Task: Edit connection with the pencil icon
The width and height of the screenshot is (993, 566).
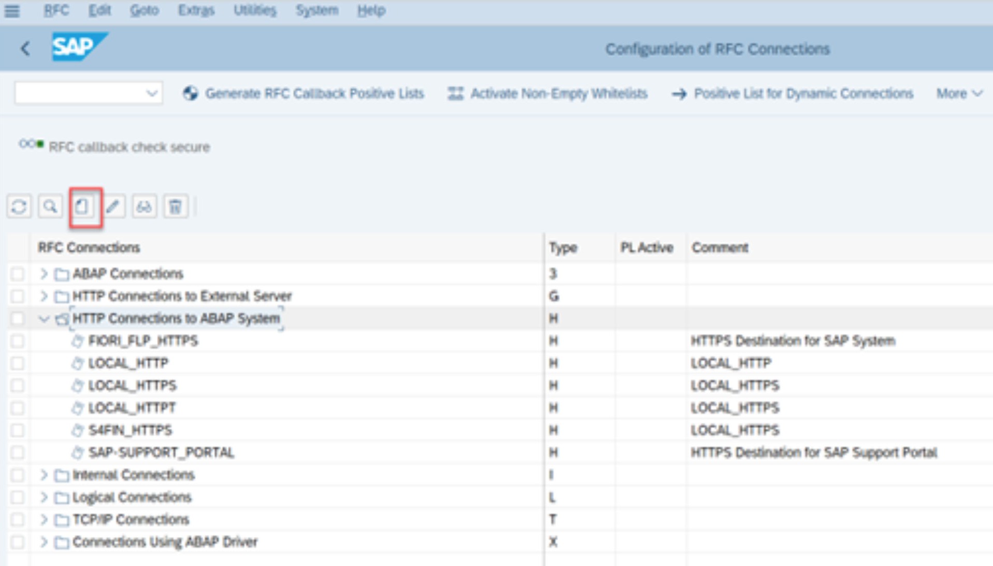Action: coord(113,207)
